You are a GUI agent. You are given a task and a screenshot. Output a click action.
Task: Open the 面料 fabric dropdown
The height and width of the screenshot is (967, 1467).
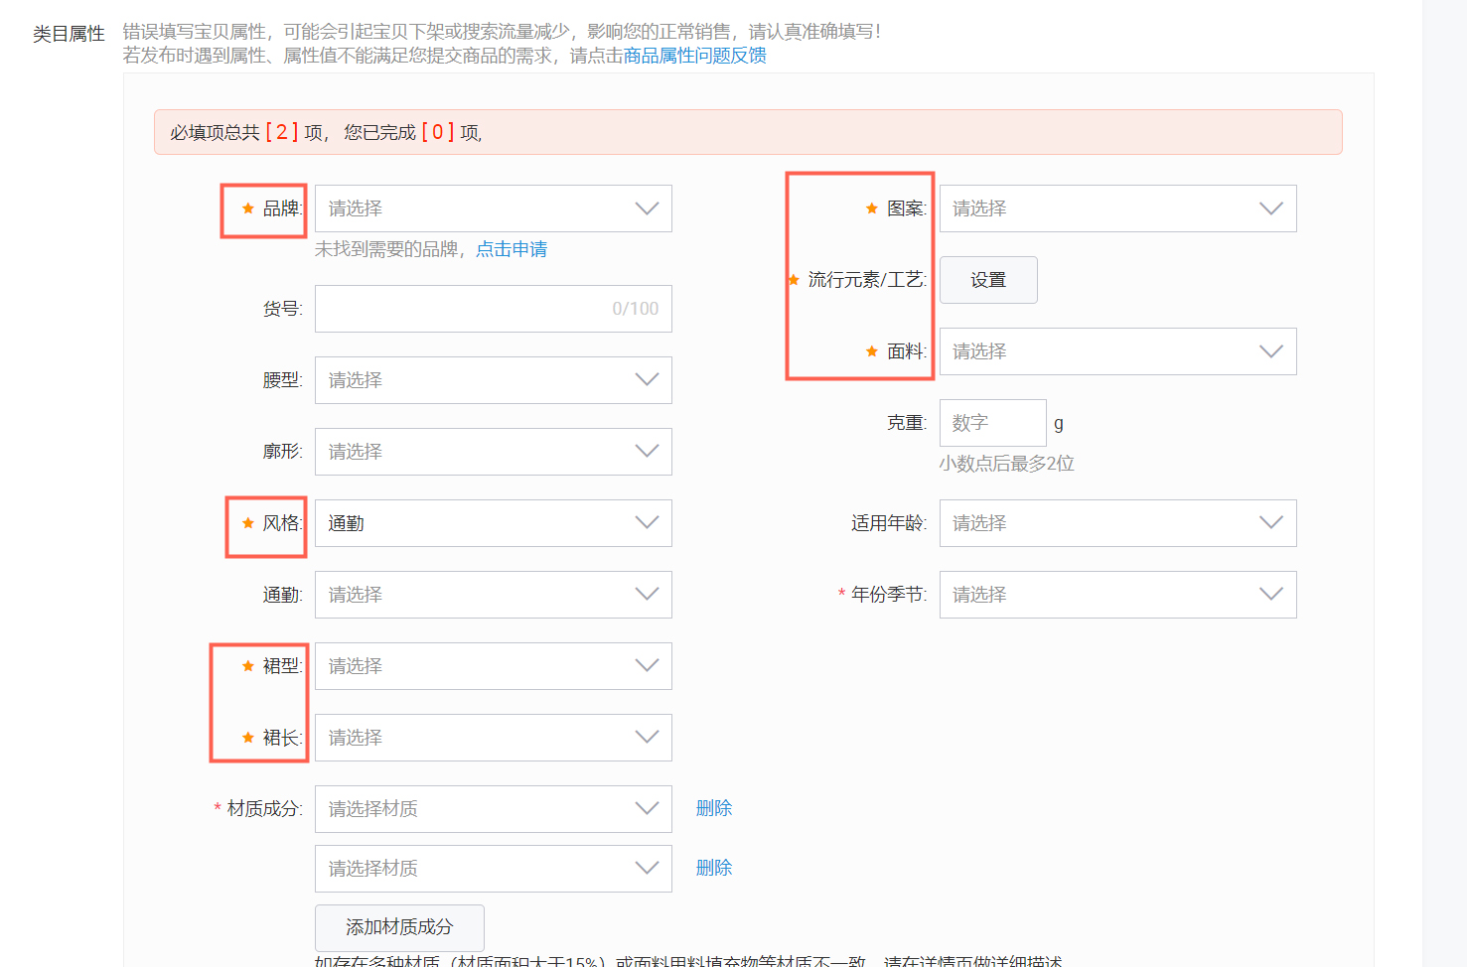click(x=1117, y=351)
